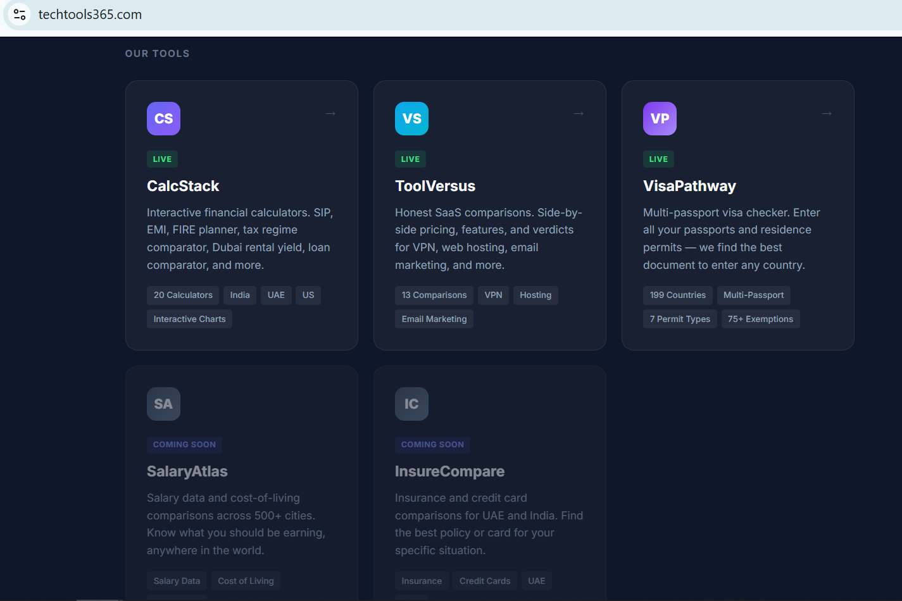This screenshot has width=902, height=601.
Task: Click the 75+ Exemptions tag
Action: (x=760, y=319)
